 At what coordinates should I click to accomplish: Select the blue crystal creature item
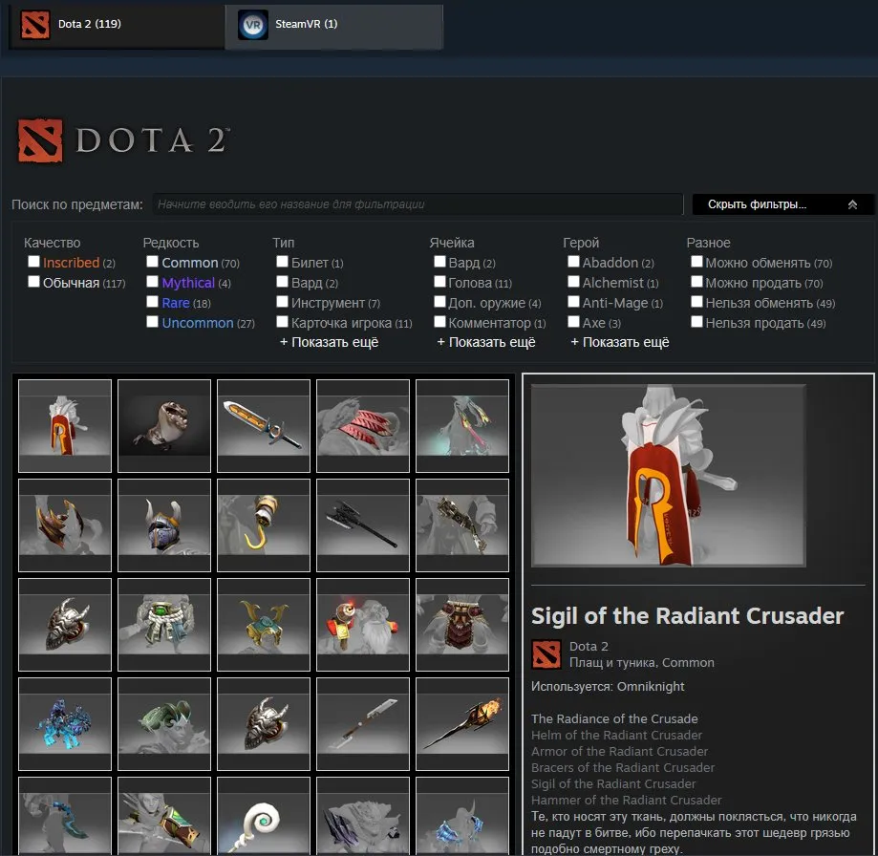click(65, 724)
